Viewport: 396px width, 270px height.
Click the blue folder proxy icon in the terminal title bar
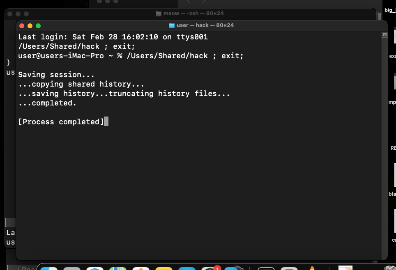[172, 25]
